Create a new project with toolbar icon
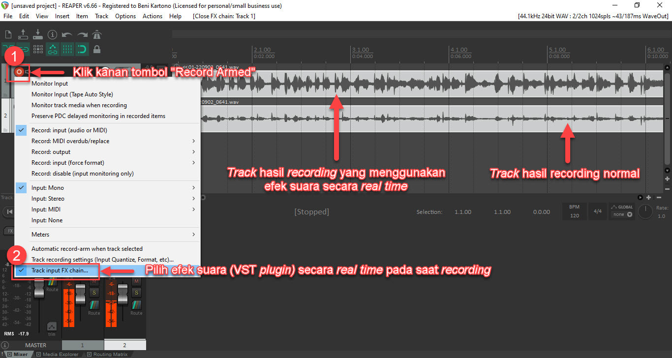This screenshot has width=672, height=358. (8, 34)
